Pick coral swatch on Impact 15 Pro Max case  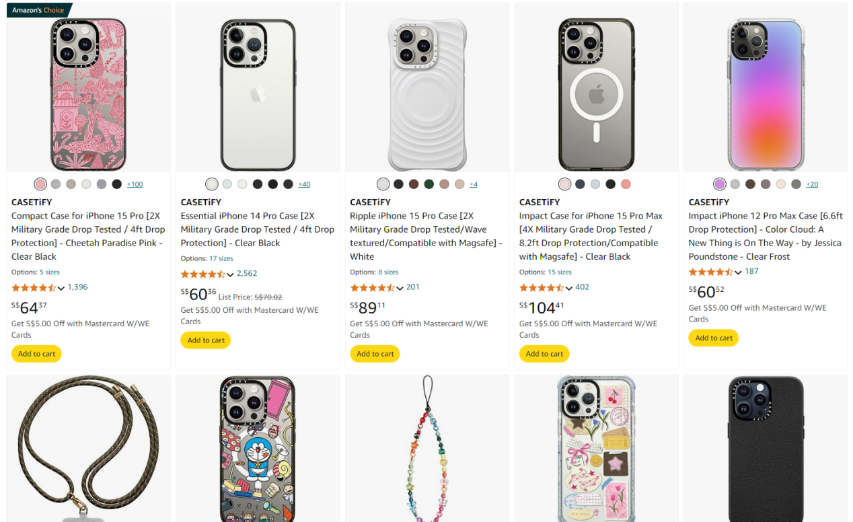click(x=626, y=184)
